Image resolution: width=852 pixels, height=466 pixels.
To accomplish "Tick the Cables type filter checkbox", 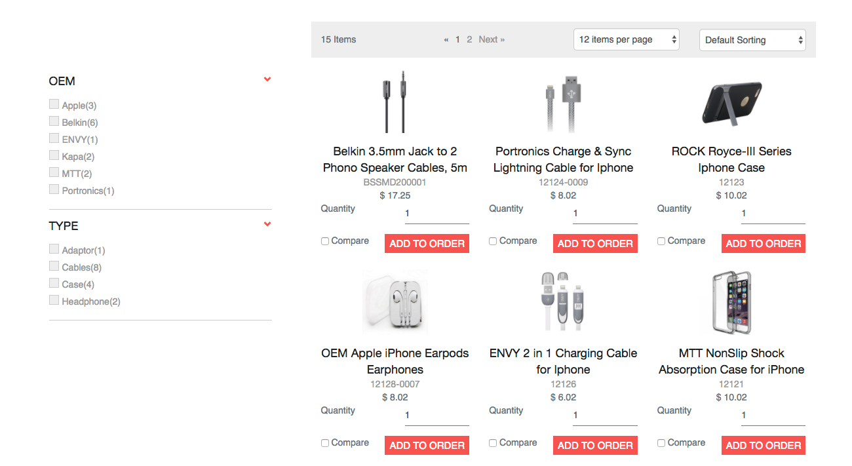I will 54,266.
